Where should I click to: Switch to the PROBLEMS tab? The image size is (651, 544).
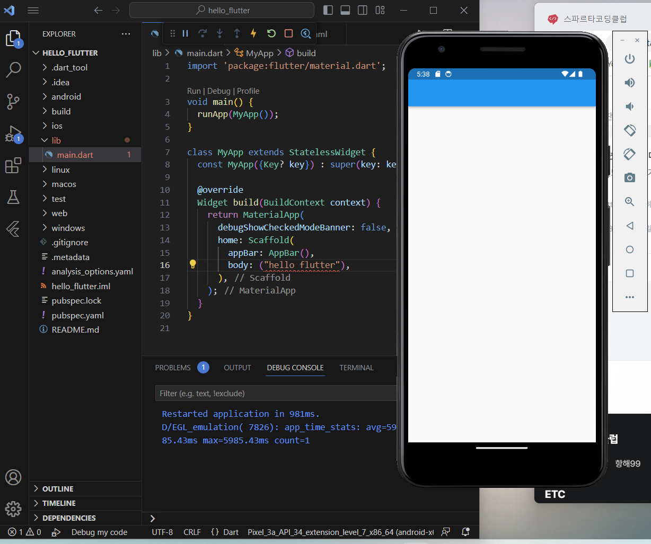173,368
